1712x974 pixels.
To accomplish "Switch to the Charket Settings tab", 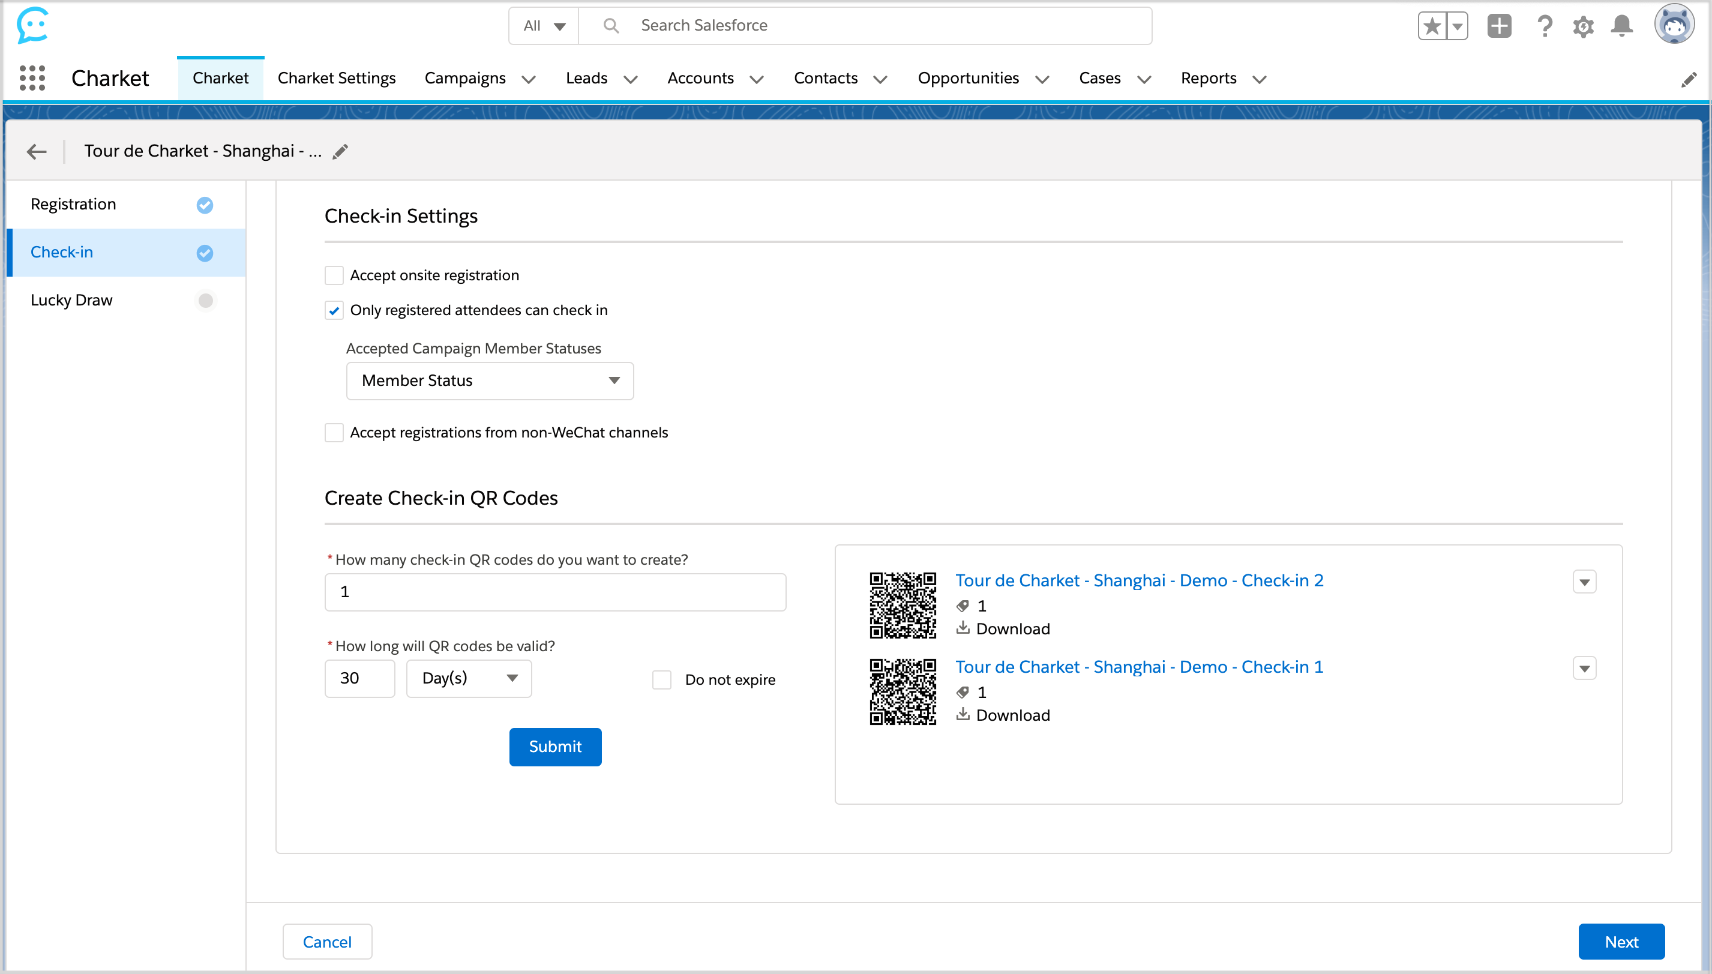I will 337,78.
